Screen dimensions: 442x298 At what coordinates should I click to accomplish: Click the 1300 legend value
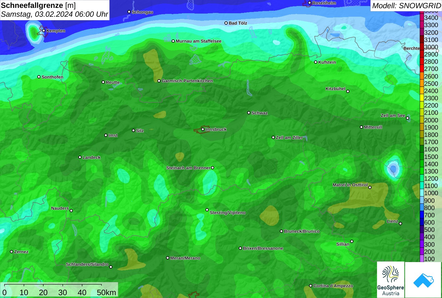point(431,171)
